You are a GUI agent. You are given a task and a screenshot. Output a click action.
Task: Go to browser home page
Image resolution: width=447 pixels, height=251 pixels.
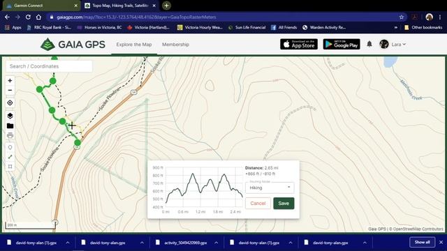pyautogui.click(x=38, y=17)
